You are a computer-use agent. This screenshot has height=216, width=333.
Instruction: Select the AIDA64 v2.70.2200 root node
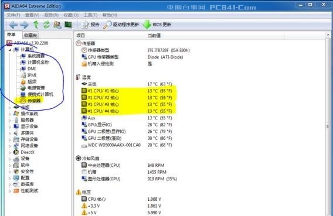pyautogui.click(x=31, y=43)
